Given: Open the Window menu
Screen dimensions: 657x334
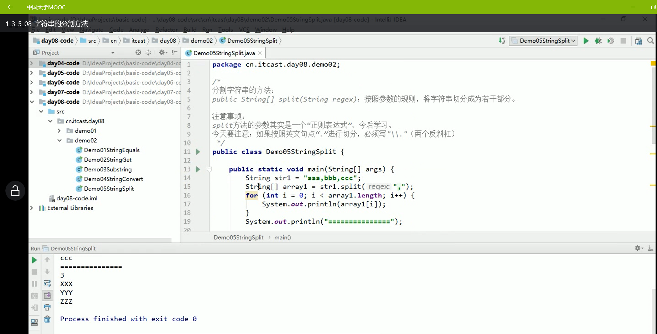Looking at the screenshot, I should point(266,30).
